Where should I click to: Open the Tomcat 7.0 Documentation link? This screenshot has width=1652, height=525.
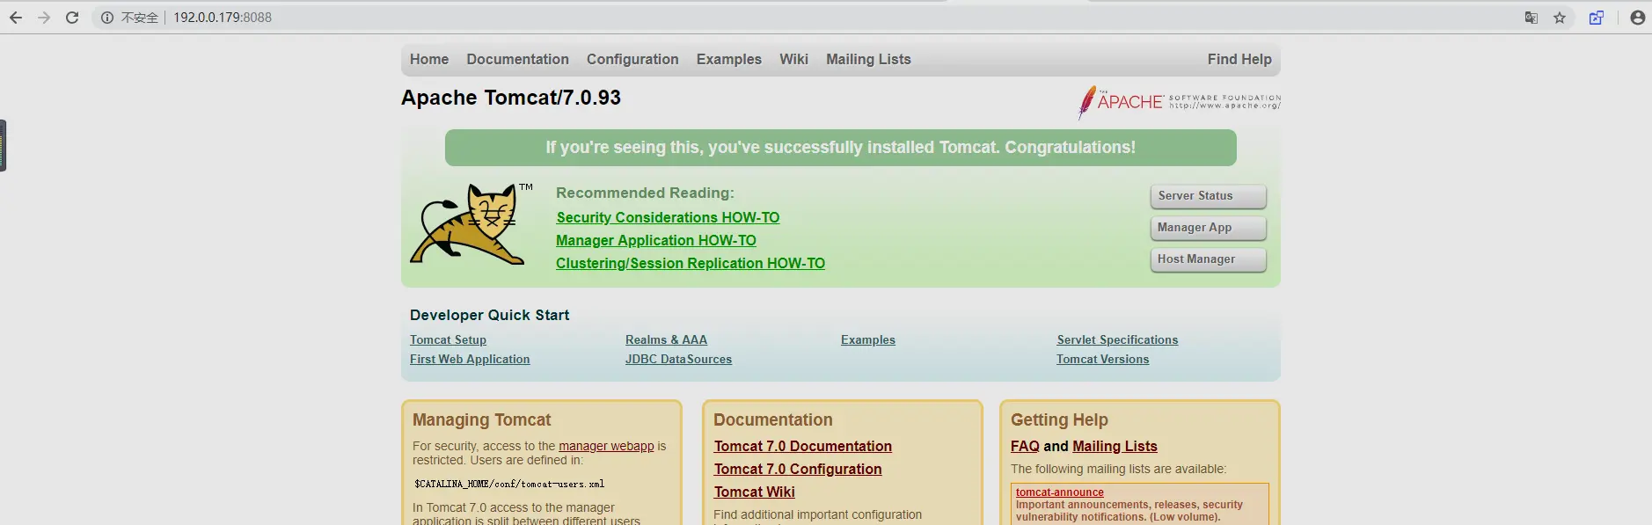(803, 447)
